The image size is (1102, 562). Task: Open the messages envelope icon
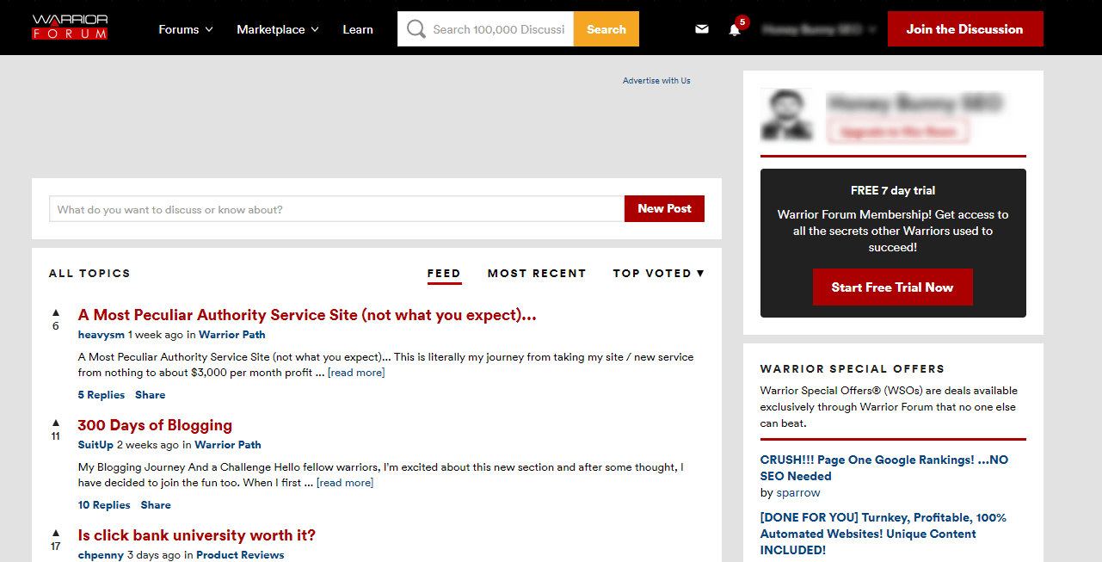click(702, 29)
